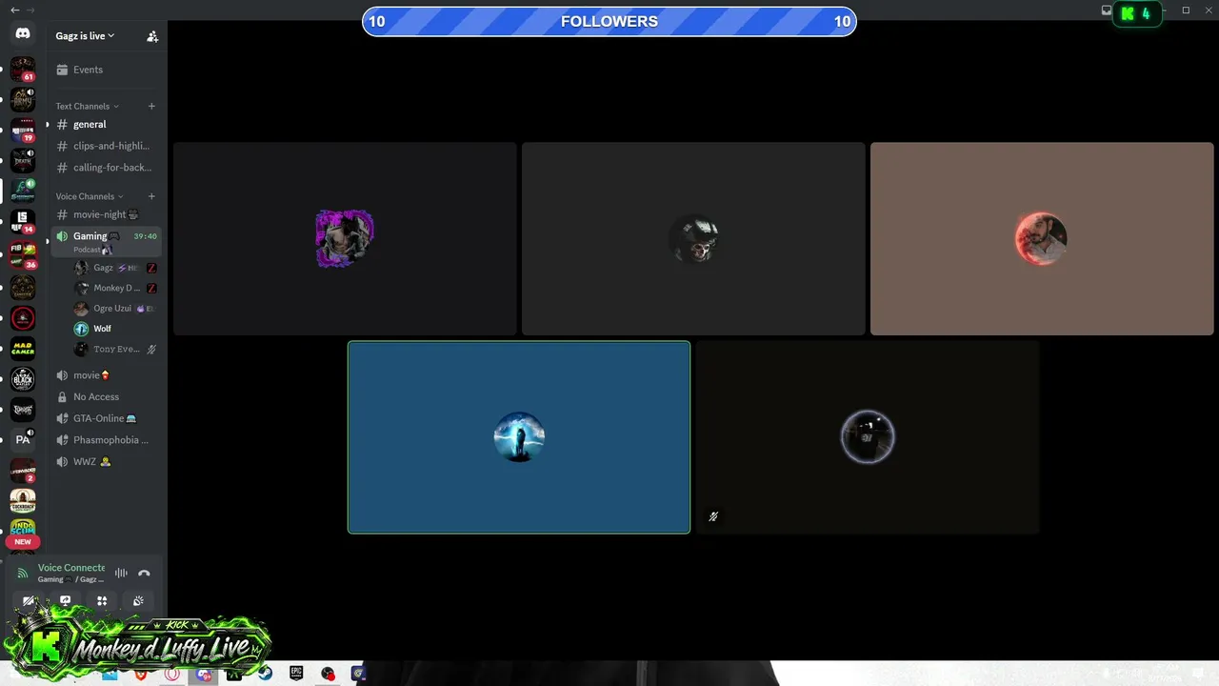Screen dimensions: 1219x686
Task: Open the server icon with 19 badge
Action: [x=23, y=131]
